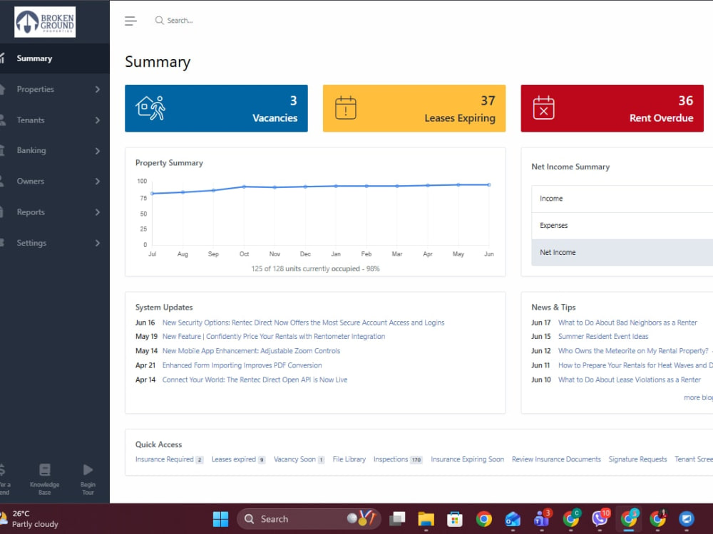Open Review Insurance Documents link
Image resolution: width=713 pixels, height=534 pixels.
[x=556, y=459]
